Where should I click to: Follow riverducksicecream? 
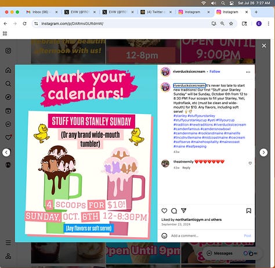coord(215,72)
